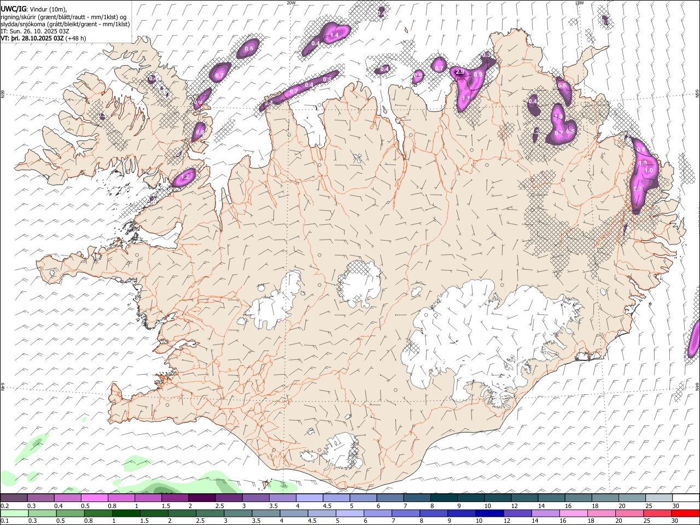Pick snow legend swatch between 3 and 3.5
700x525 pixels.
click(255, 498)
